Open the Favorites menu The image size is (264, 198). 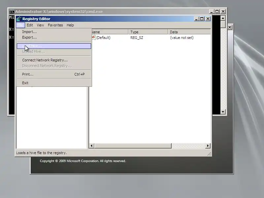pos(55,25)
